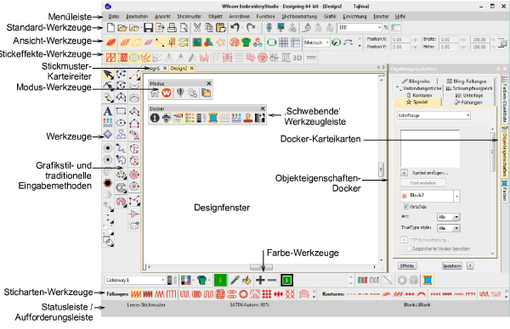Switch to the Konturen properties tab
The image size is (510, 329).
click(419, 95)
